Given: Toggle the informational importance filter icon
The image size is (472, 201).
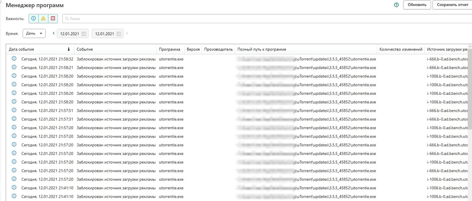Looking at the screenshot, I should point(34,18).
